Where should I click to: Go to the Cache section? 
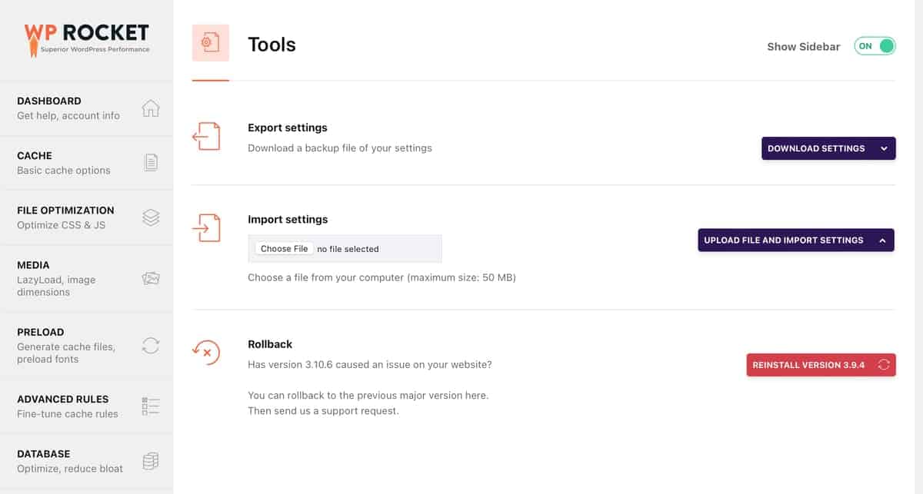tap(86, 163)
